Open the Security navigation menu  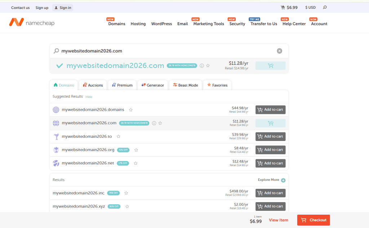(237, 24)
